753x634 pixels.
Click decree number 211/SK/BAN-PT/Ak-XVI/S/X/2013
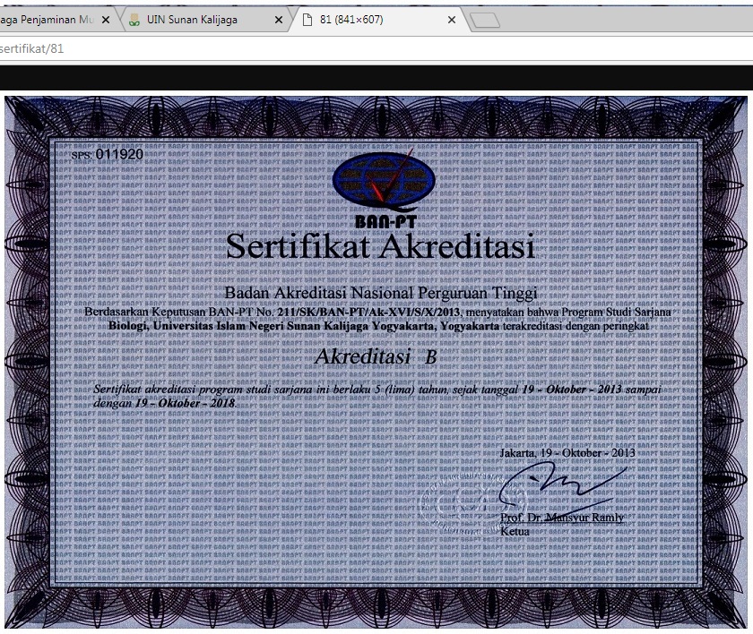(368, 312)
